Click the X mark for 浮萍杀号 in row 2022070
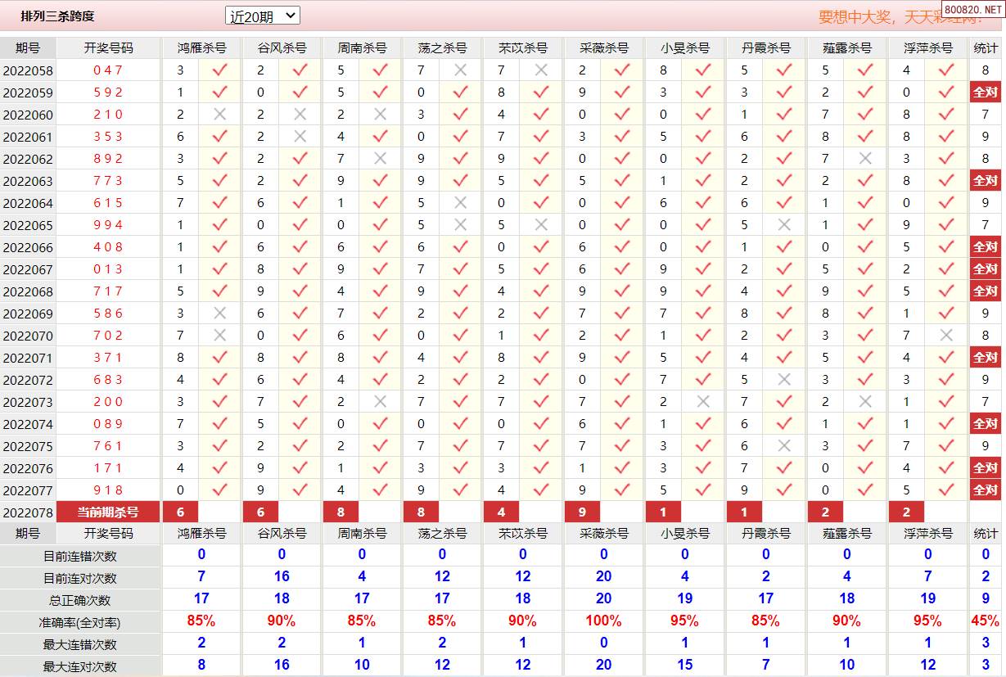The height and width of the screenshot is (677, 1006). click(946, 336)
